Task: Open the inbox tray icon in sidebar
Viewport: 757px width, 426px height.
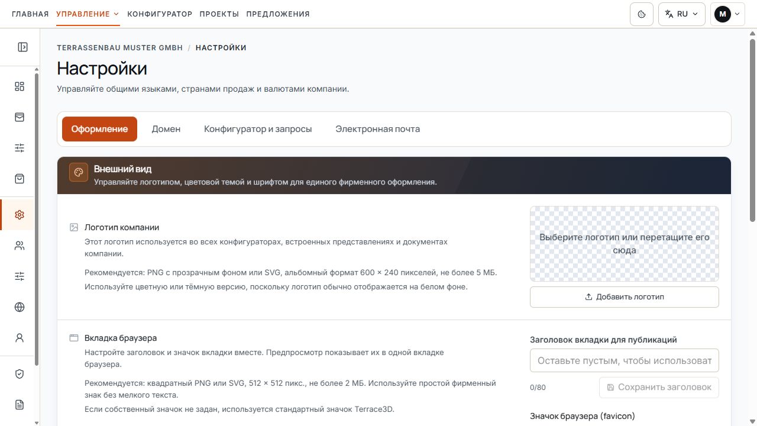Action: (x=20, y=117)
